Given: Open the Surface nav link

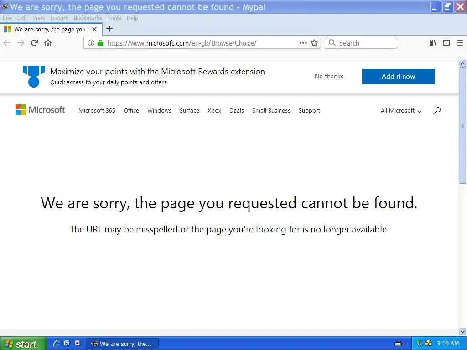Looking at the screenshot, I should click(189, 111).
